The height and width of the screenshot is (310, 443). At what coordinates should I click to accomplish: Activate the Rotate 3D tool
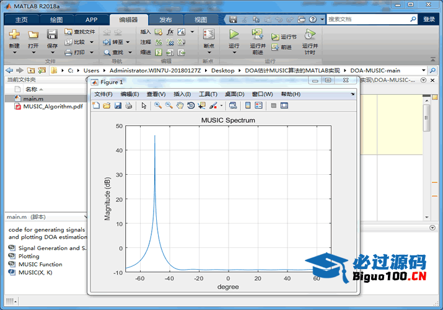[191, 105]
